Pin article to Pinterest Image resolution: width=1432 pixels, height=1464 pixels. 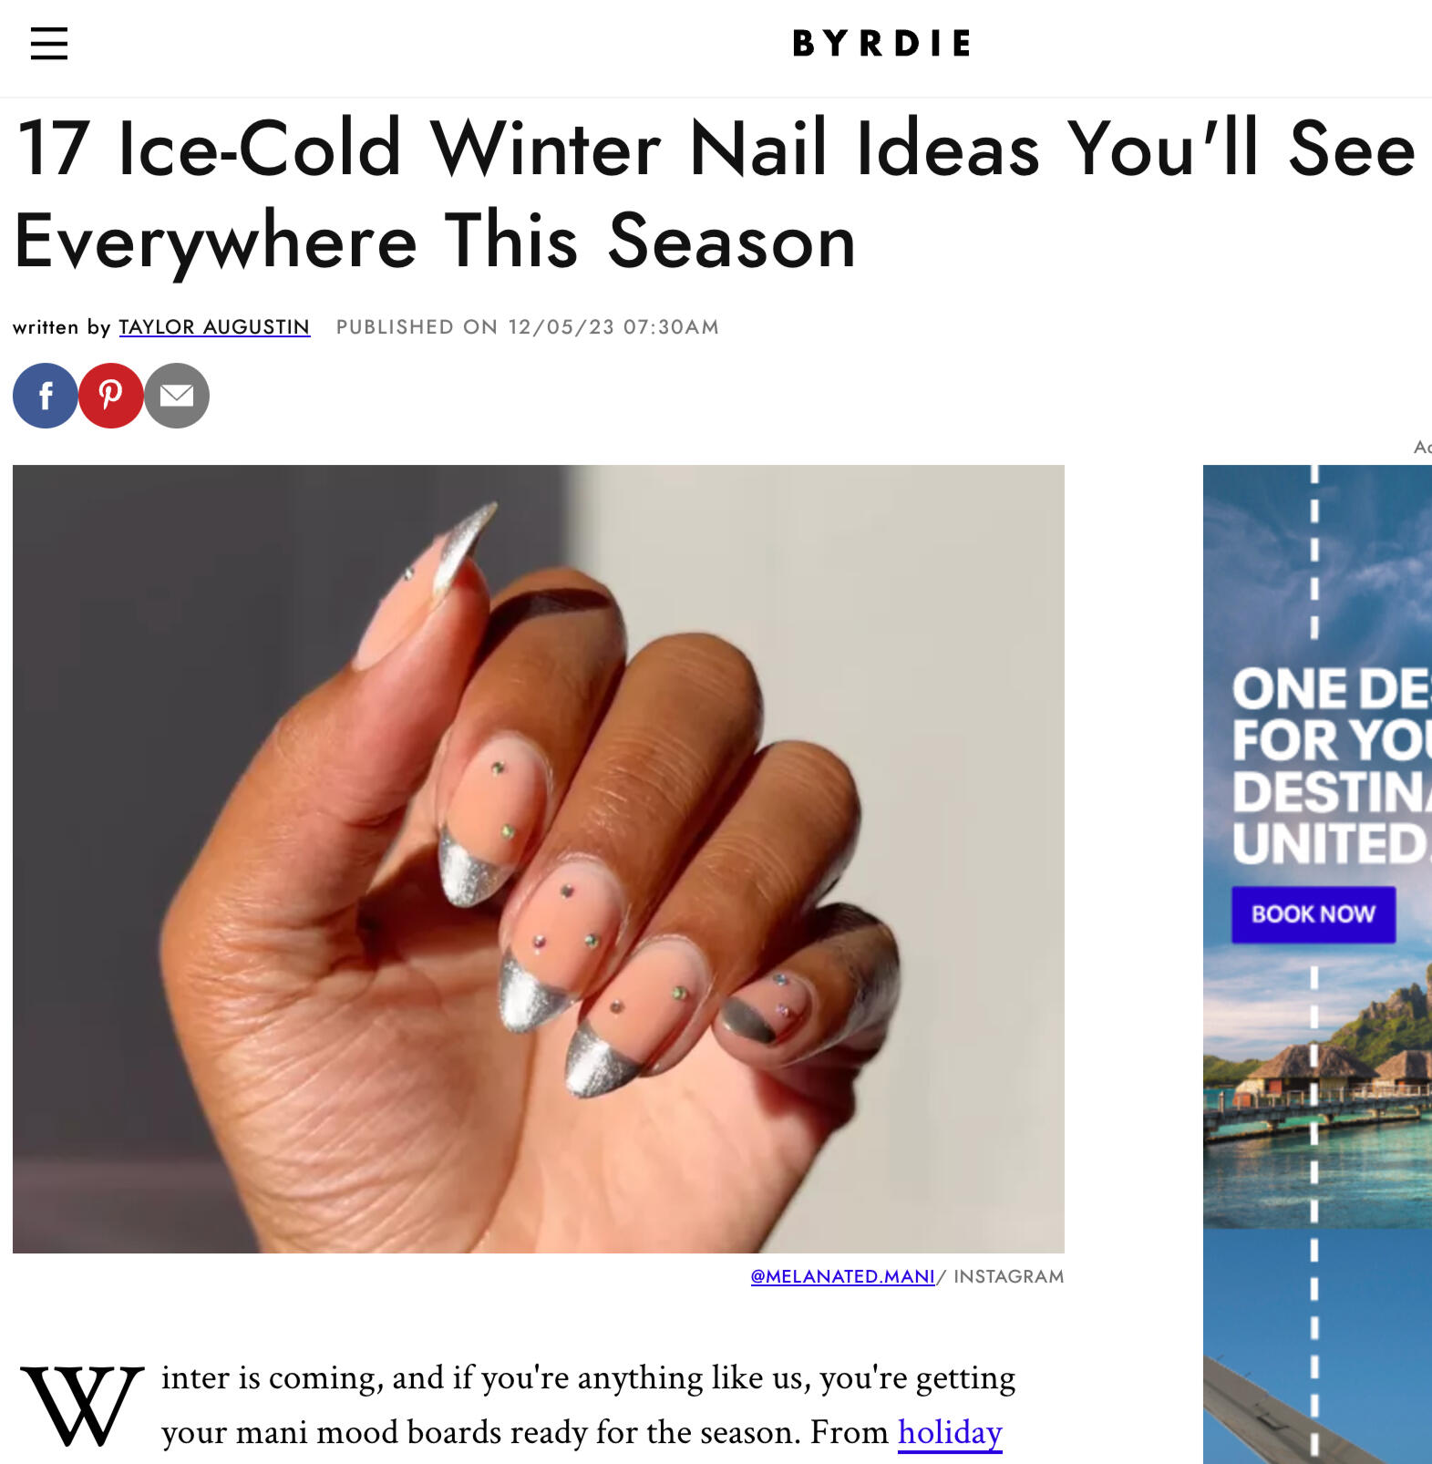click(111, 396)
